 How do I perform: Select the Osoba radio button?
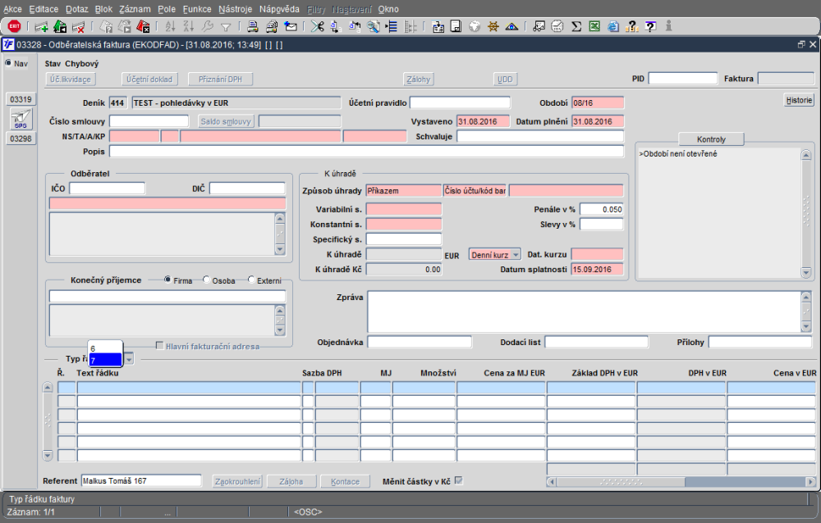(207, 280)
